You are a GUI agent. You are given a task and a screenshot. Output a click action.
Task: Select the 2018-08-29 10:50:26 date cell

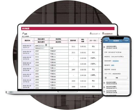coord(28,64)
